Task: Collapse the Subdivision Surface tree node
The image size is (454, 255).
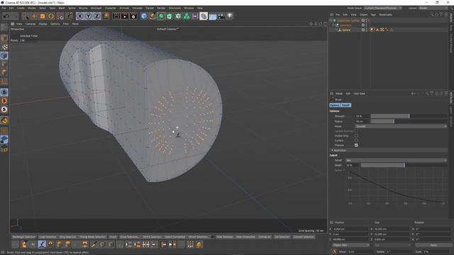Action: pos(331,21)
